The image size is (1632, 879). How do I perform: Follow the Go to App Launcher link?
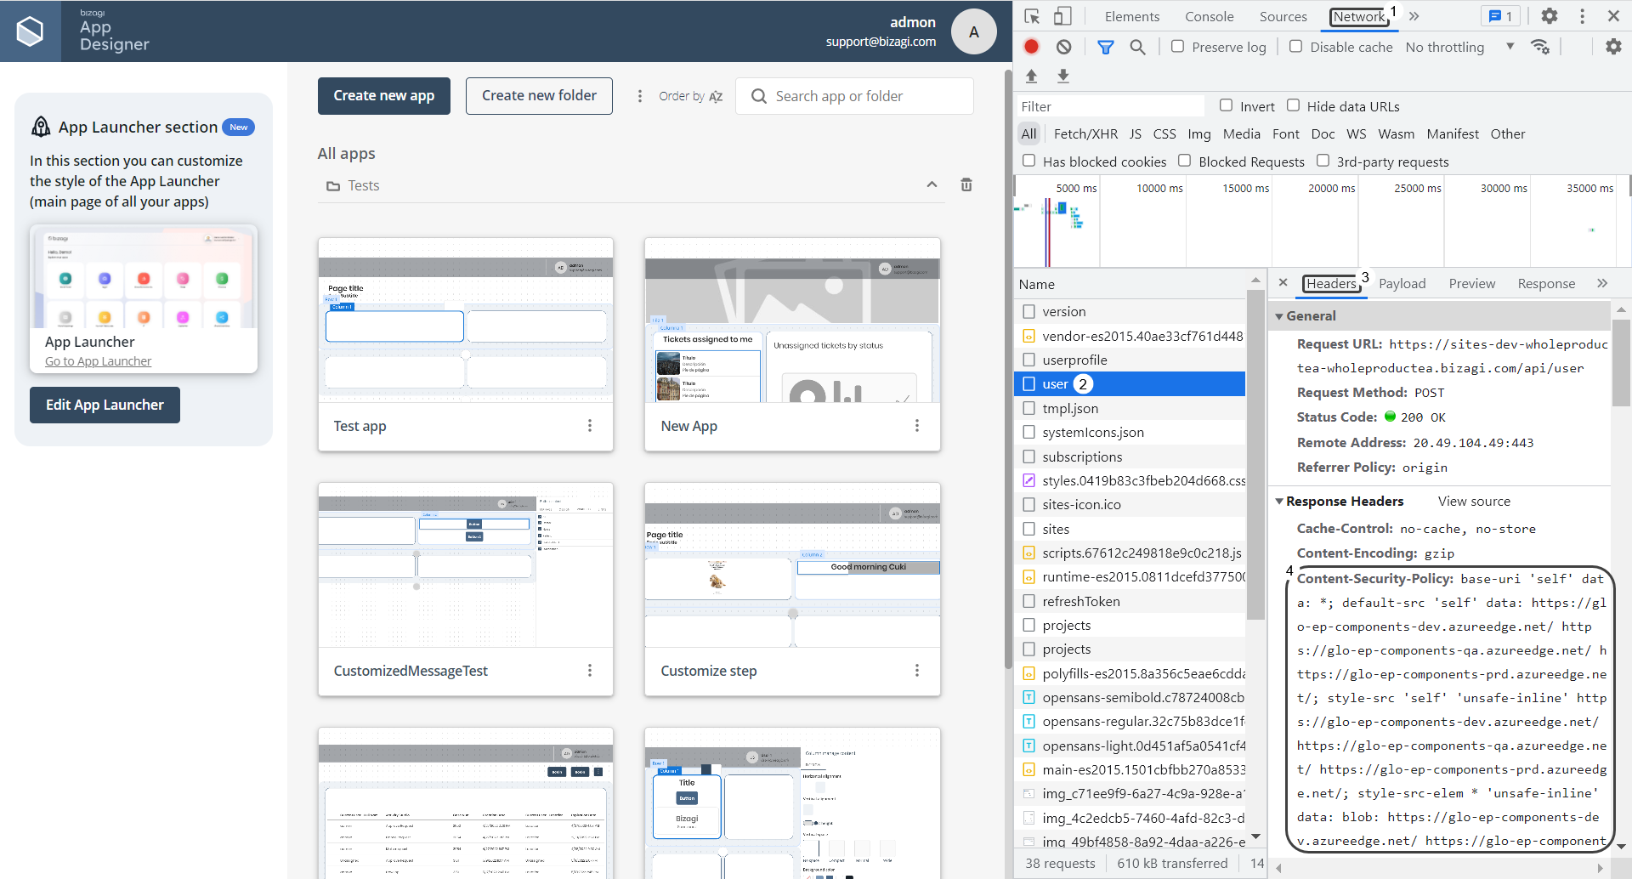click(x=98, y=361)
